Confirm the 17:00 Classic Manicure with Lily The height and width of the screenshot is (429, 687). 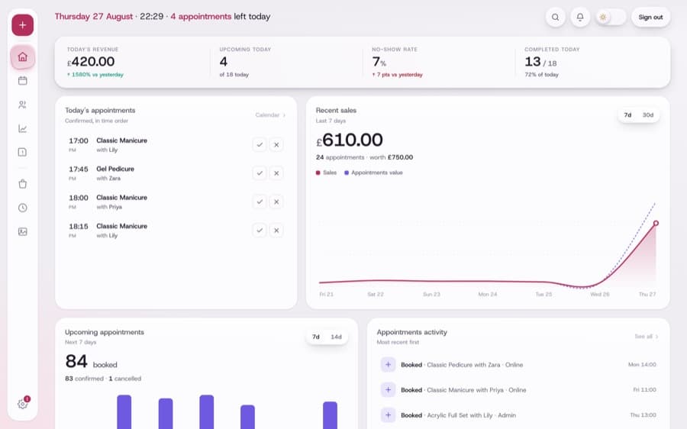260,144
